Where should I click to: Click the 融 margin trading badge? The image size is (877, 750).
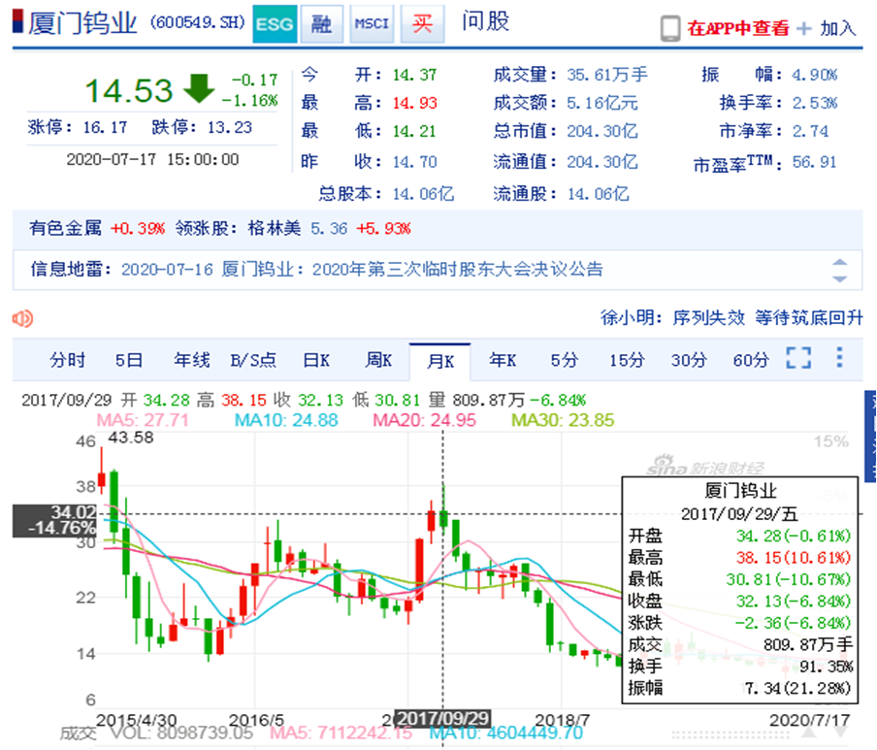pyautogui.click(x=322, y=24)
